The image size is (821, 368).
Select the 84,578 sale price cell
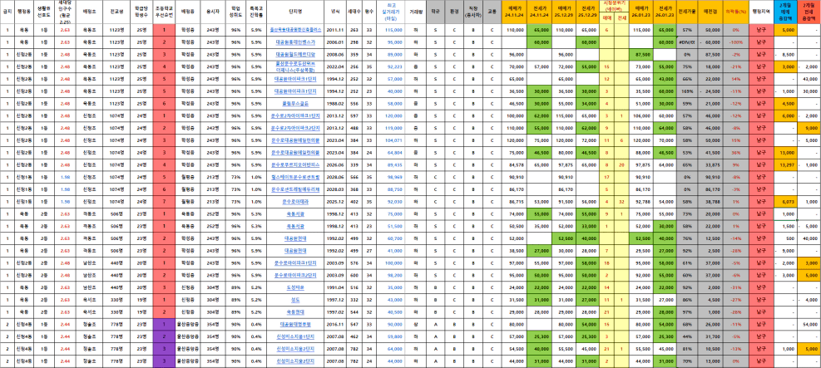[x=514, y=164]
